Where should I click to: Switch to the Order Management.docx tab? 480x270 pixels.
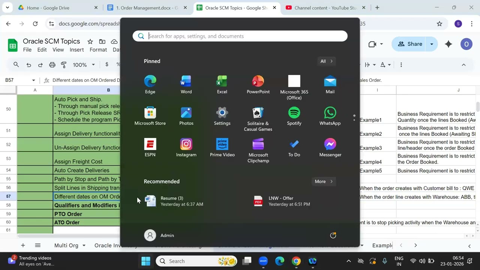coord(147,7)
